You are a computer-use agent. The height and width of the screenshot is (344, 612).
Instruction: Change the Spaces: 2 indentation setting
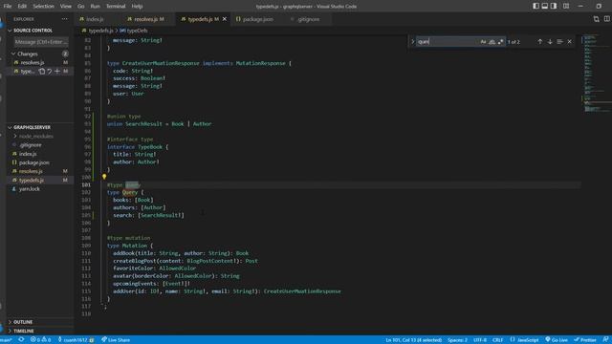[x=457, y=340]
